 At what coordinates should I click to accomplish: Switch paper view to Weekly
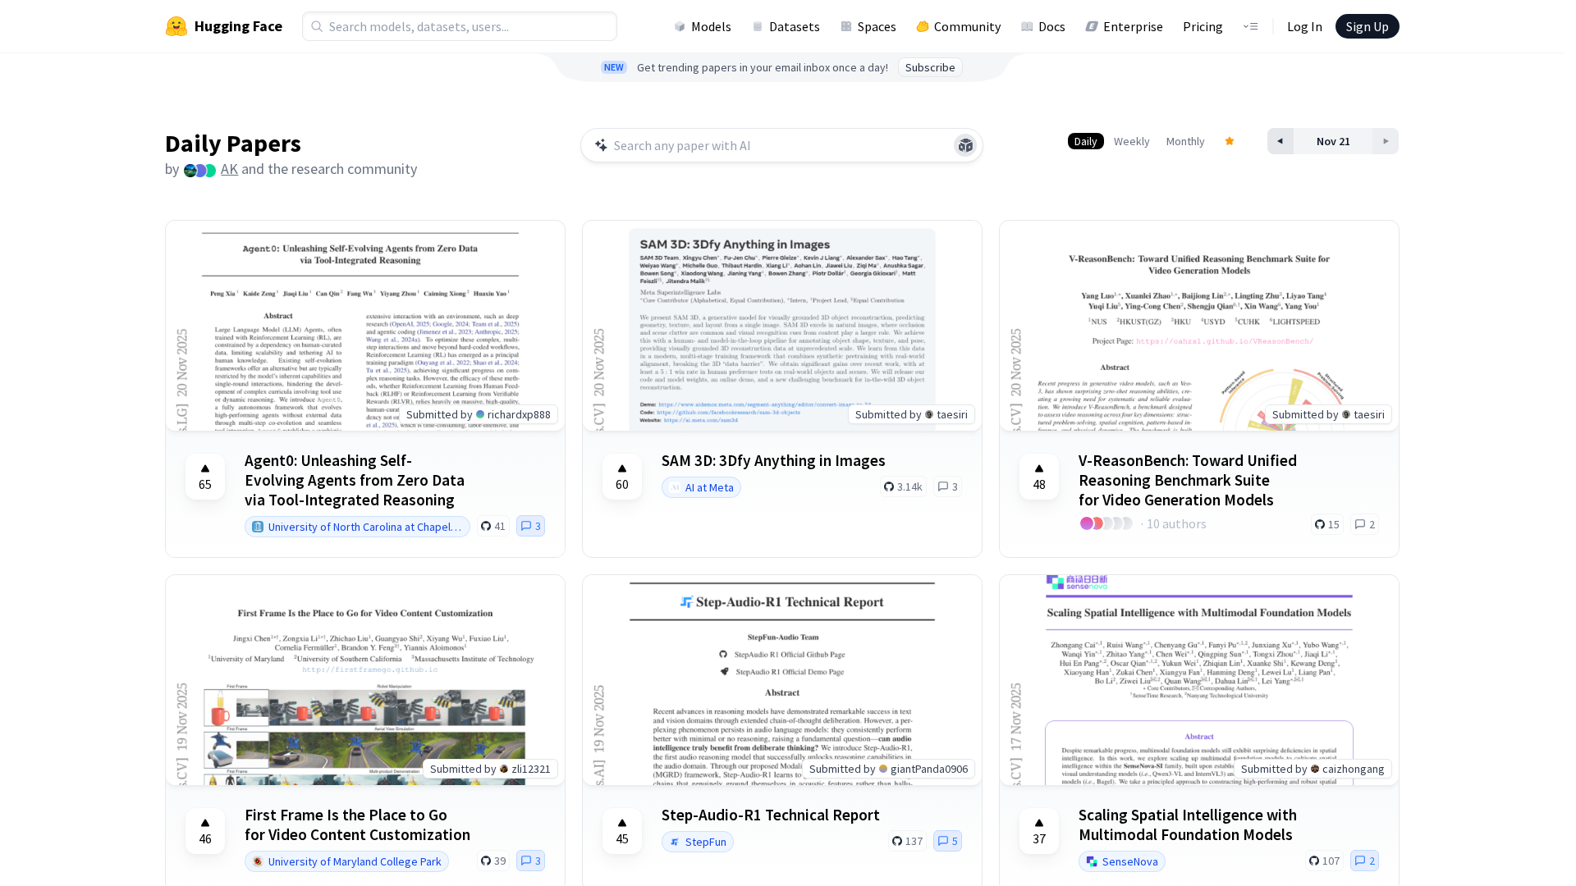1131,141
